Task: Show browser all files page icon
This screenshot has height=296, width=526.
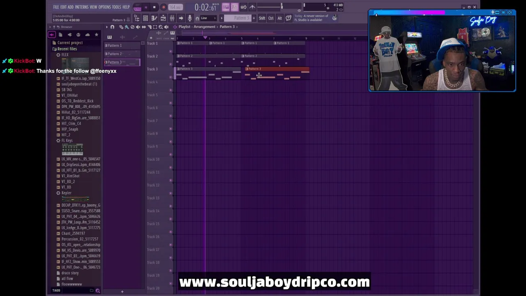Action: tap(60, 35)
